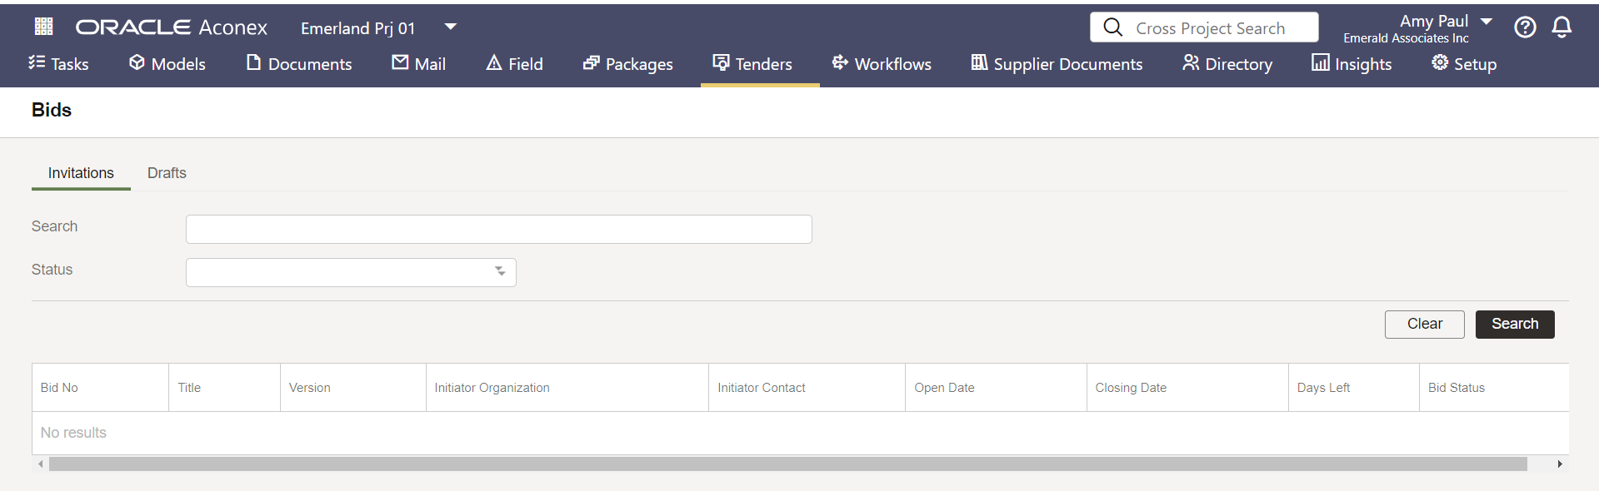Open notifications bell icon

[x=1562, y=27]
